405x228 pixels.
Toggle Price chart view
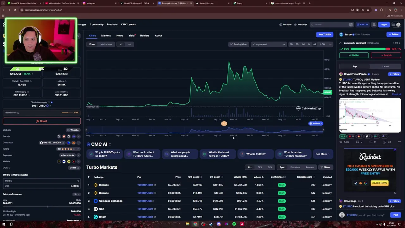tap(92, 44)
